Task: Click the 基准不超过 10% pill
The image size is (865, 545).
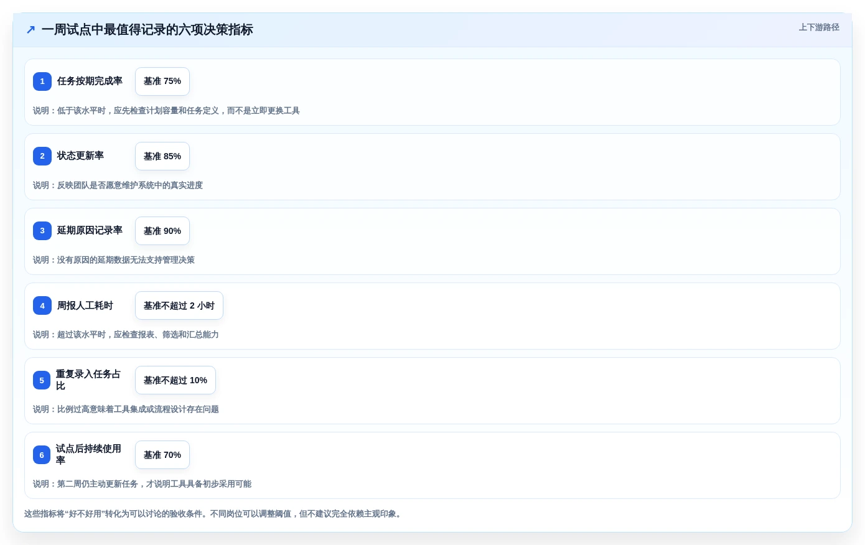Action: 175,380
